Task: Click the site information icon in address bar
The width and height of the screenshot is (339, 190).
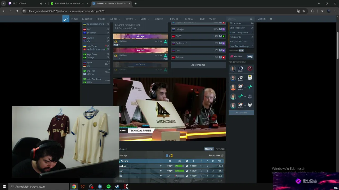Action: coord(24,11)
